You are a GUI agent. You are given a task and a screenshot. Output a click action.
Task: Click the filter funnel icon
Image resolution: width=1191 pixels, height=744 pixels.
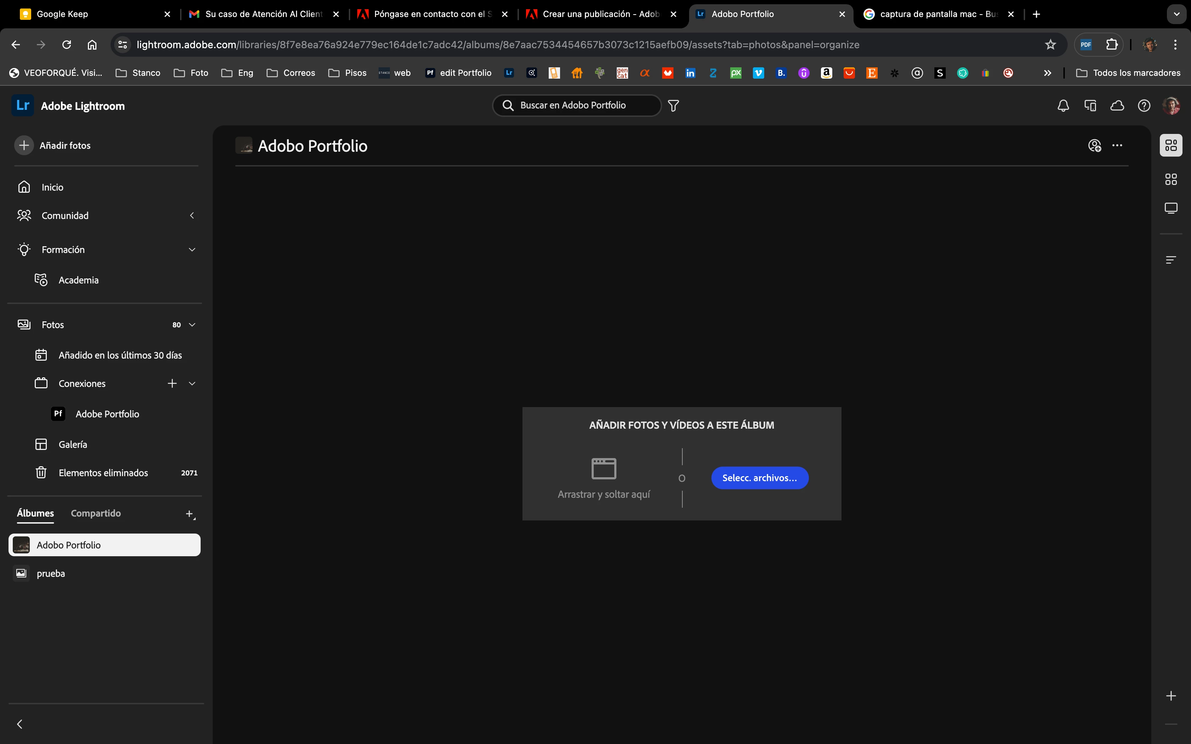coord(673,105)
